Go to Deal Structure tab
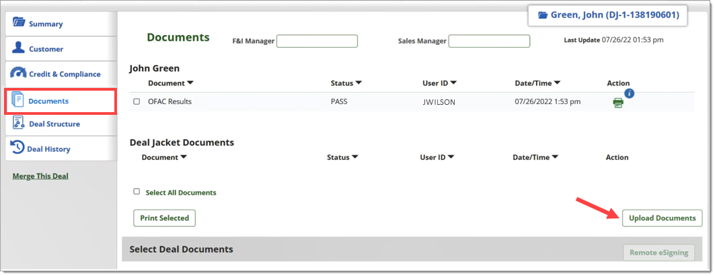The width and height of the screenshot is (715, 276). point(60,124)
